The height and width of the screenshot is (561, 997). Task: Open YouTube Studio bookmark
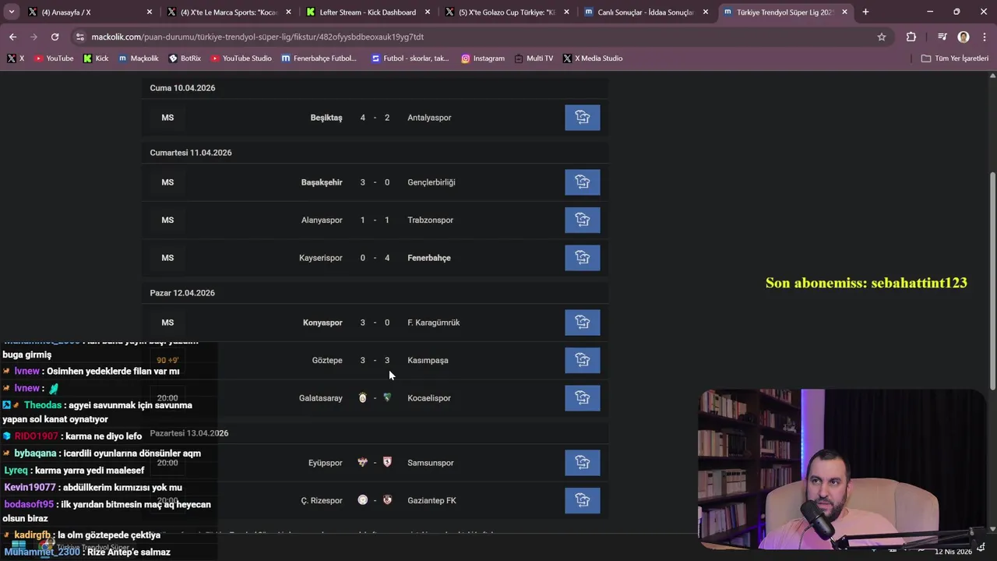[241, 58]
